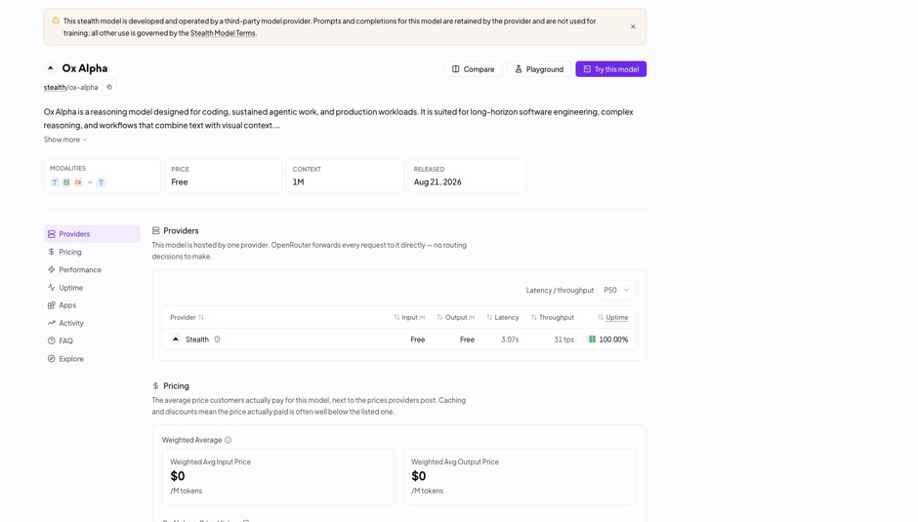Copy the stealth/ox-alpha model slug
Image resolution: width=918 pixels, height=522 pixels.
pyautogui.click(x=109, y=87)
